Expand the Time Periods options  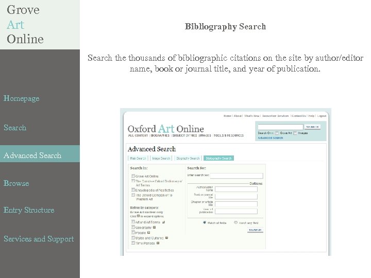(158, 243)
